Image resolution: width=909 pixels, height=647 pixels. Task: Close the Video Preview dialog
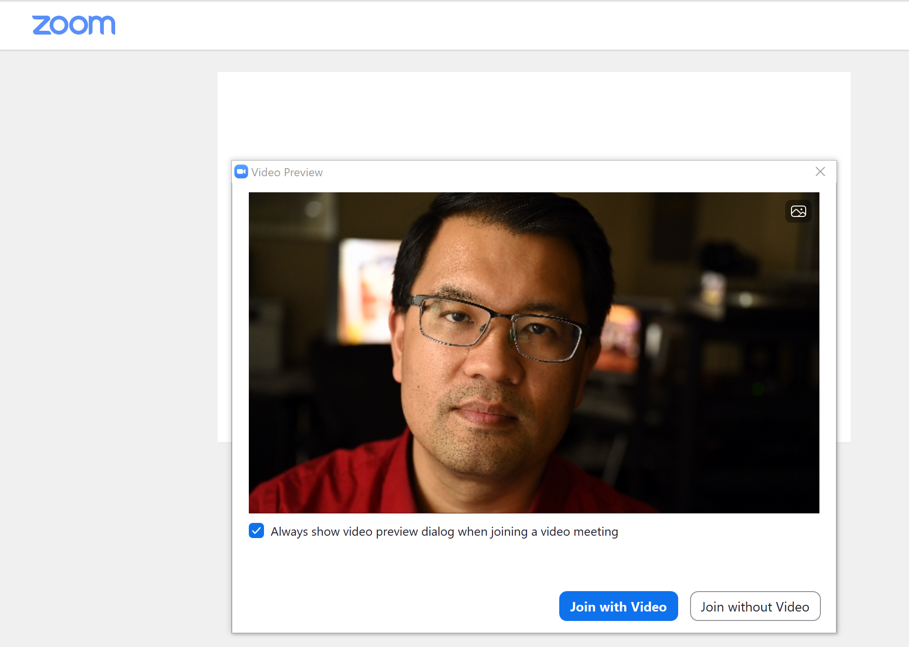pyautogui.click(x=820, y=171)
